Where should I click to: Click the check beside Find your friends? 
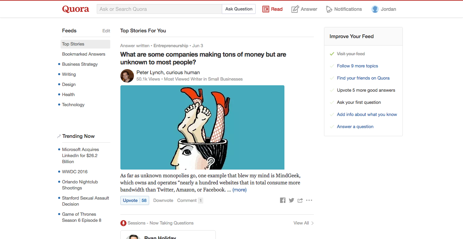[x=332, y=78]
